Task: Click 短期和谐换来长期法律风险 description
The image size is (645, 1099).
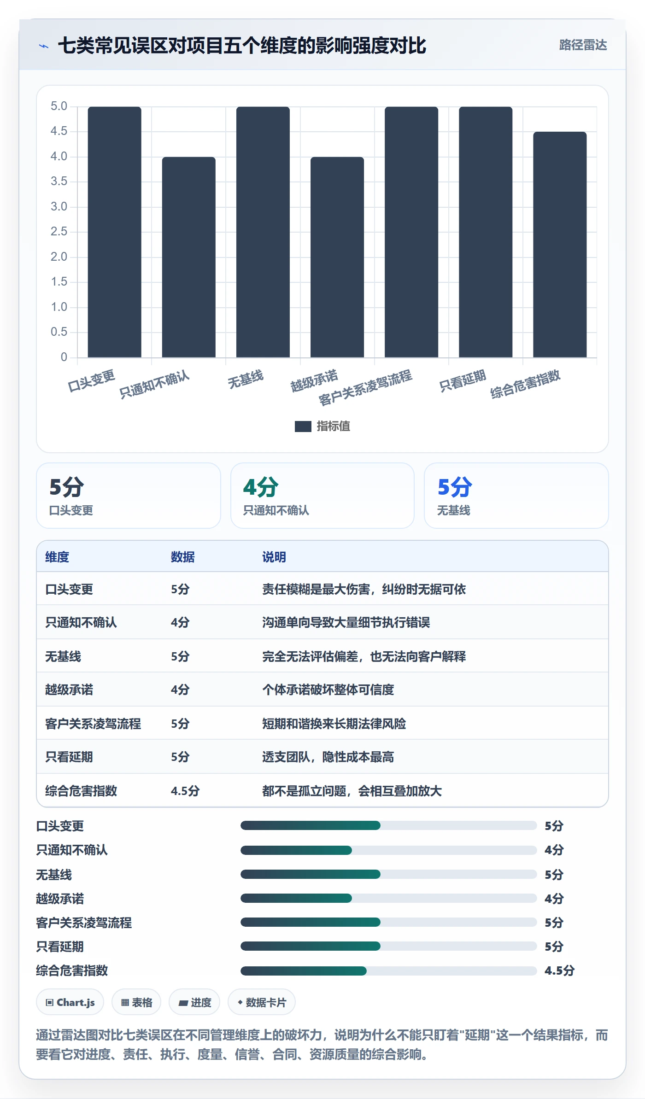Action: coord(334,724)
